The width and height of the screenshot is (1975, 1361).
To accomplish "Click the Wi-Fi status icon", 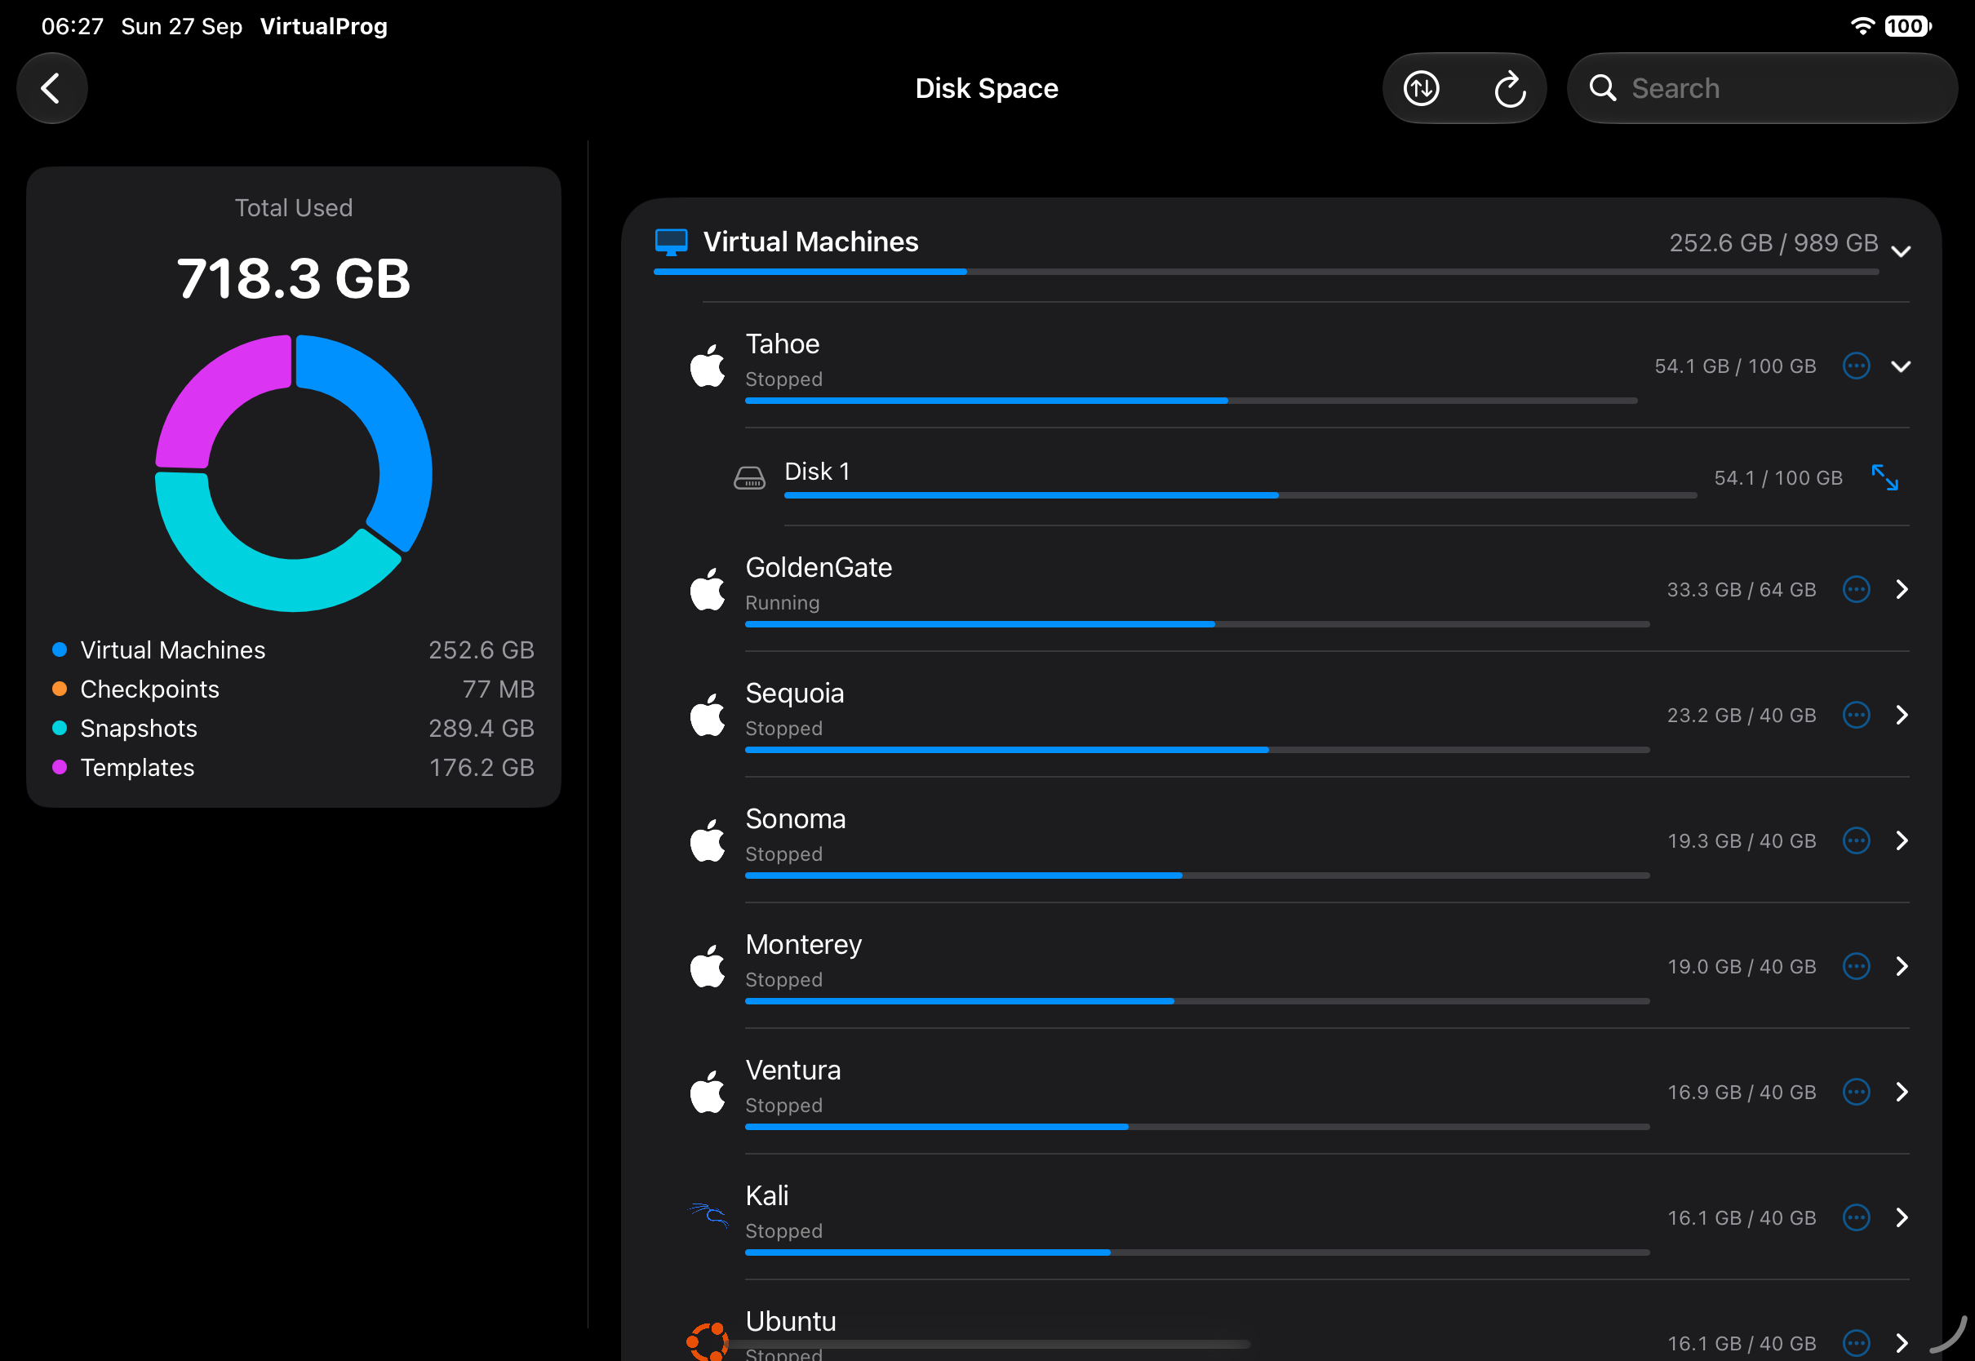I will point(1863,26).
